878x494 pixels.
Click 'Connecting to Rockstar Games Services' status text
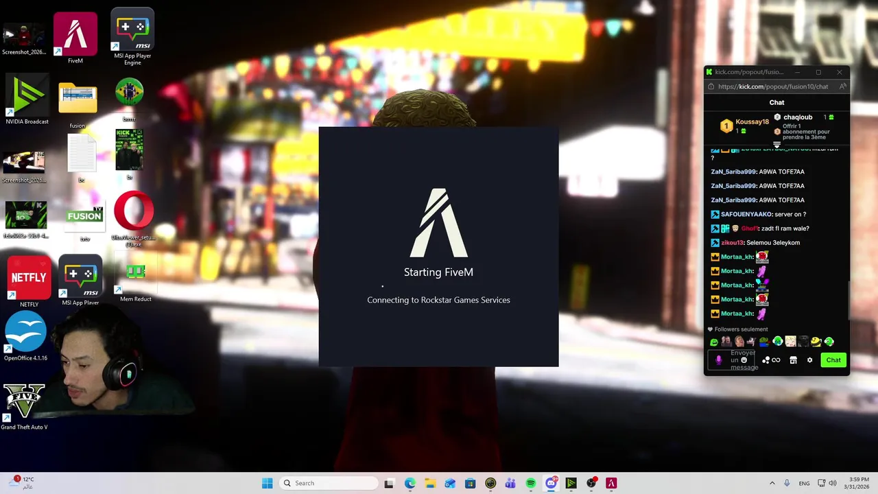pyautogui.click(x=438, y=300)
